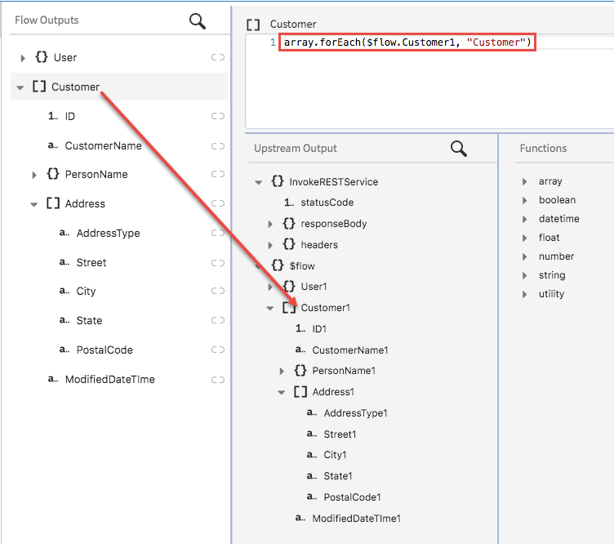Expand the PersonName1 node
This screenshot has height=544, width=614.
click(283, 371)
